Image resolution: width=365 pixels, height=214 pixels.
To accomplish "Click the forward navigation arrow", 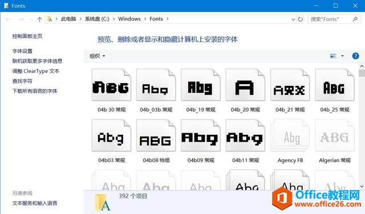I will [x=21, y=19].
